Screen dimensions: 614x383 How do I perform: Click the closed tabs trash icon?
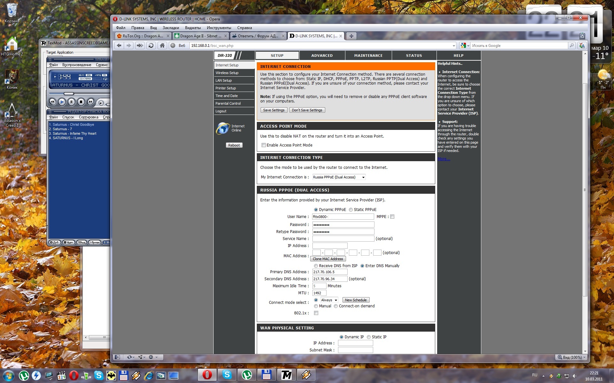coord(582,36)
